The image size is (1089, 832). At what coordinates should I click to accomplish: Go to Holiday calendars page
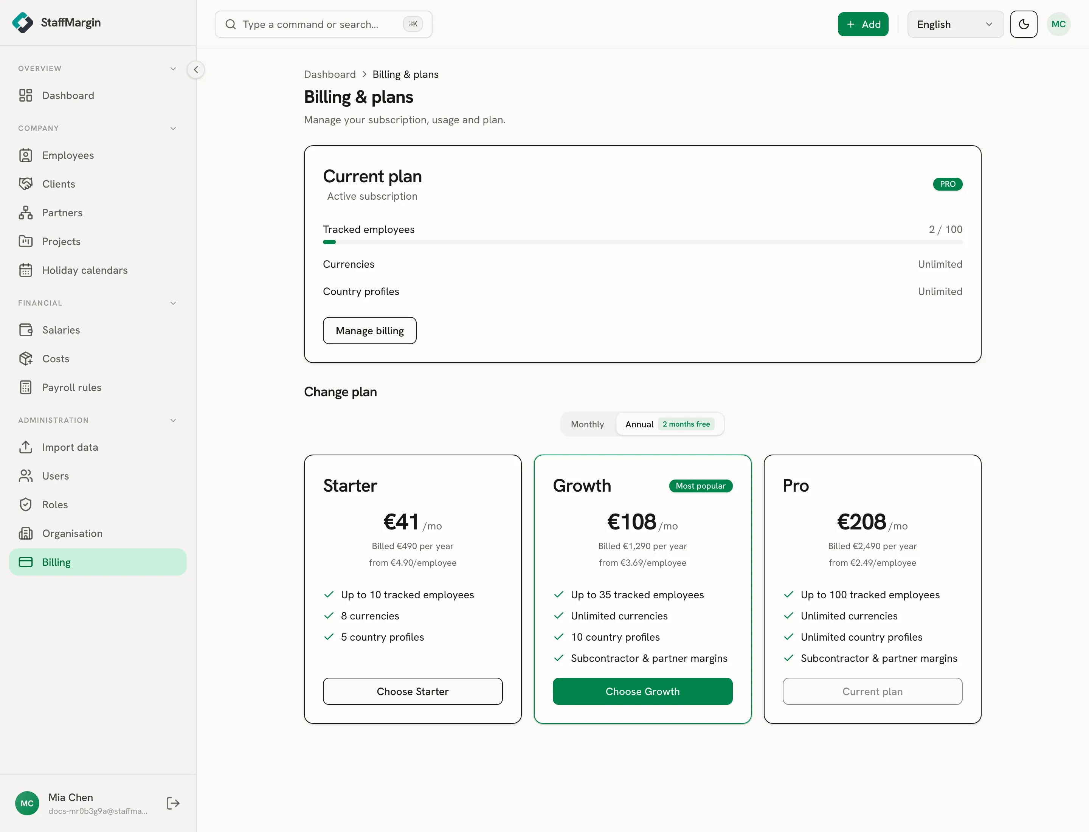click(x=98, y=270)
